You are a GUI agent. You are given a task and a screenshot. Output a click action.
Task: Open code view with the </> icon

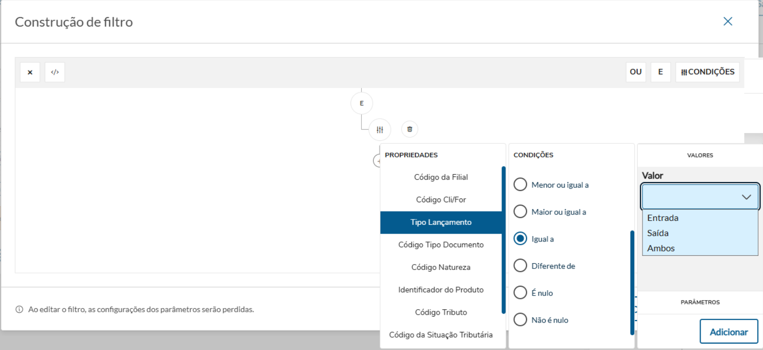coord(55,72)
